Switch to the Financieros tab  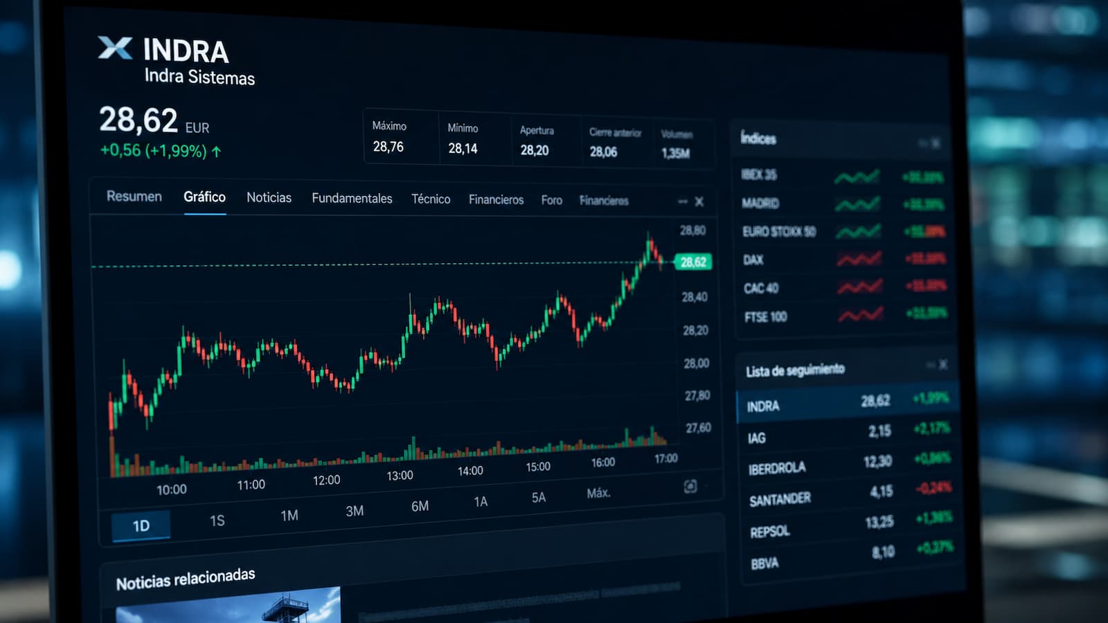click(x=496, y=200)
